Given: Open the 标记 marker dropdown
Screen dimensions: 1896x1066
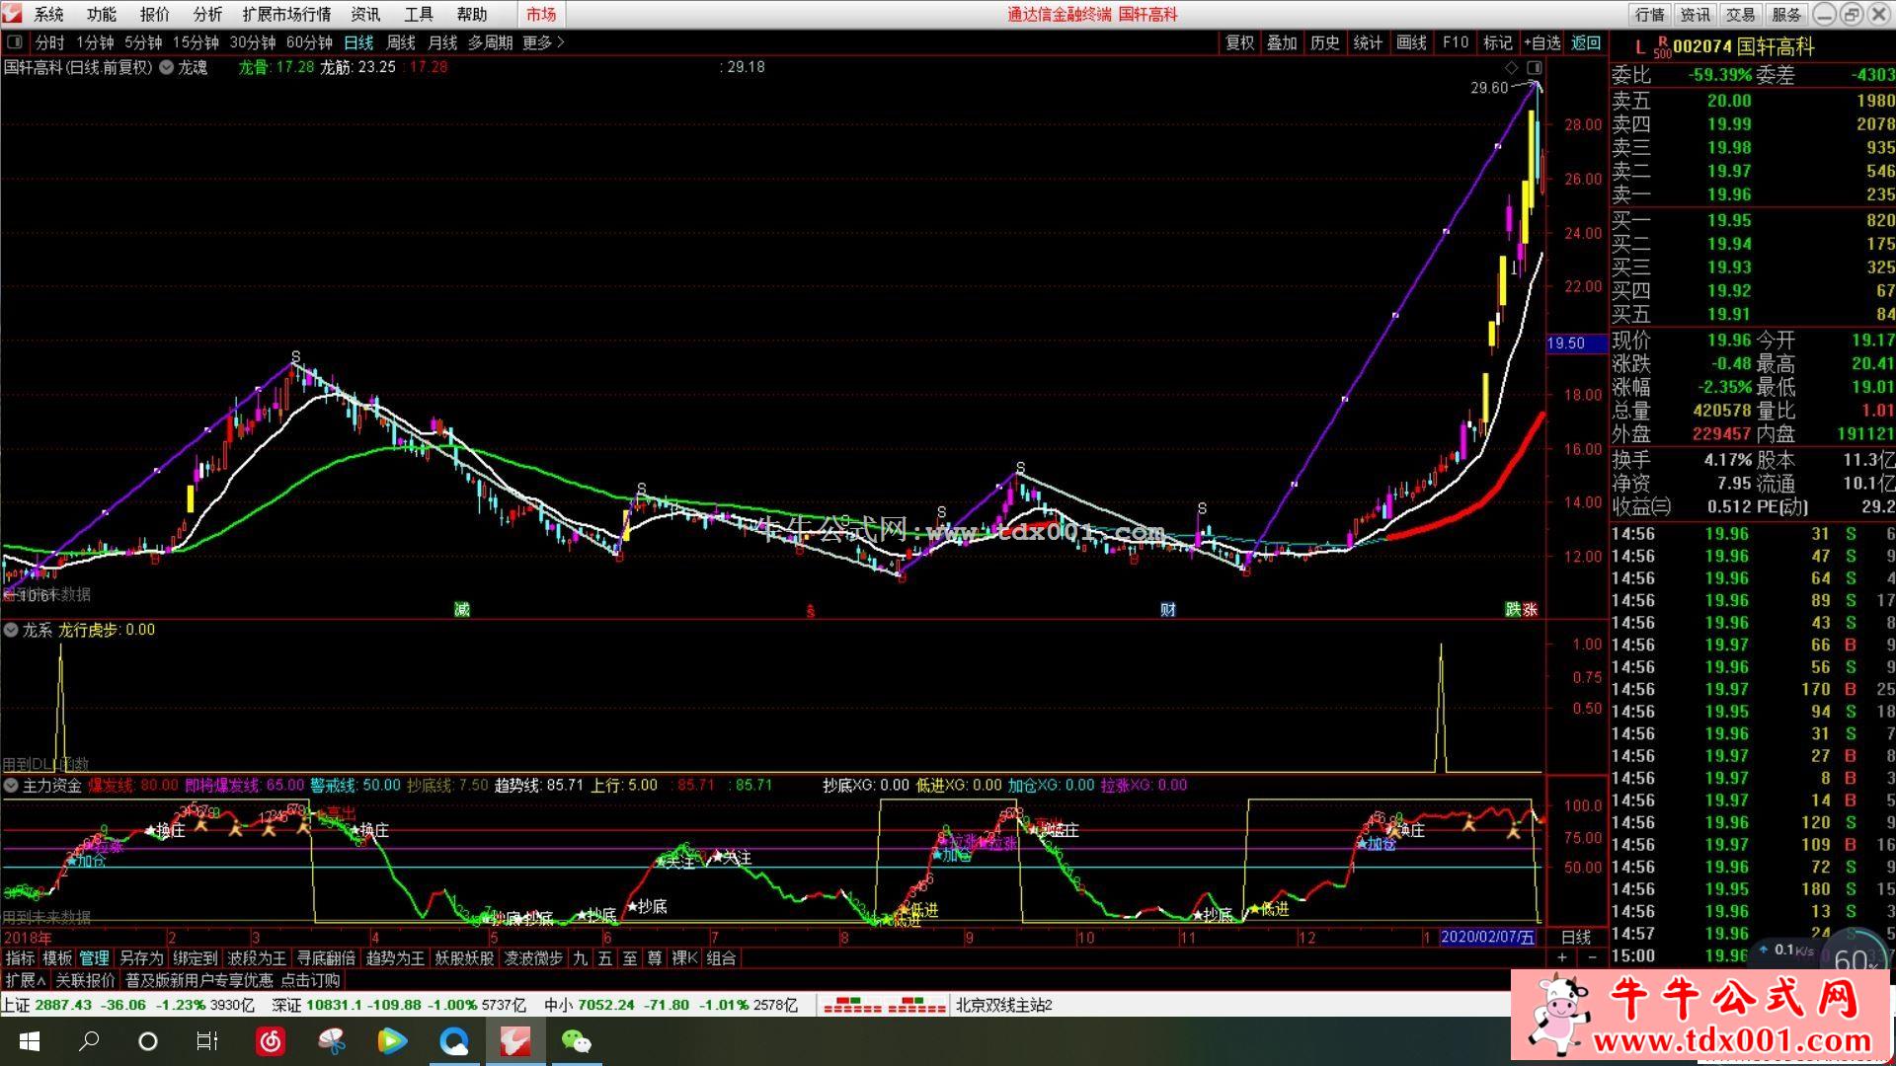Looking at the screenshot, I should [x=1497, y=42].
